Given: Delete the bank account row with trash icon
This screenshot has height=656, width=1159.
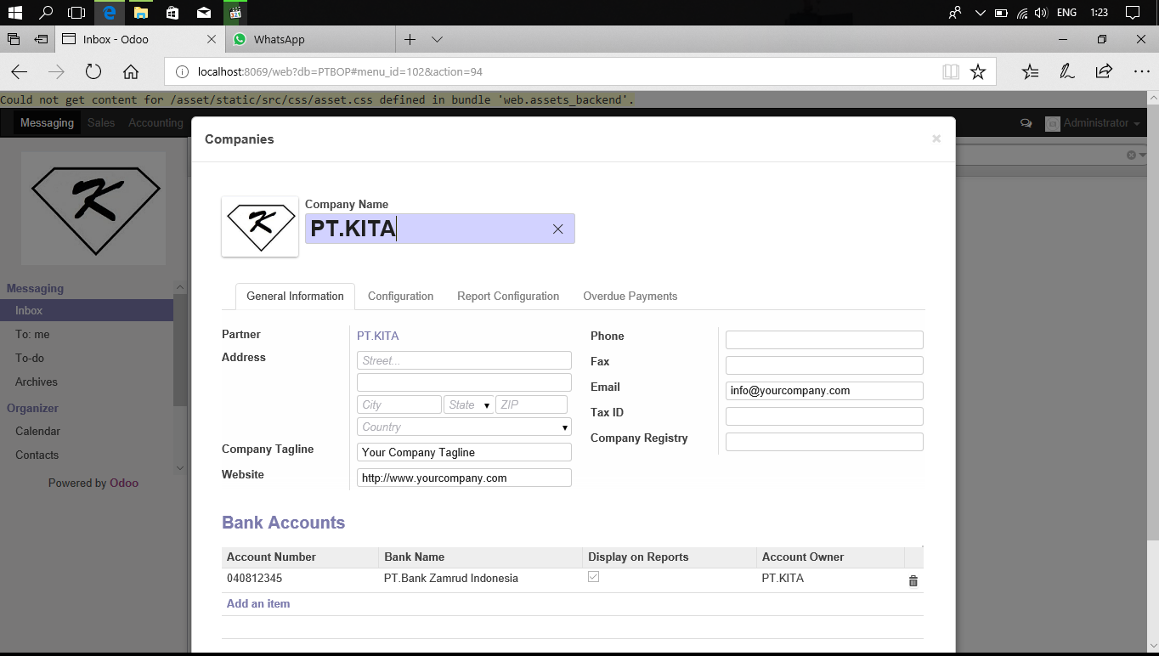Looking at the screenshot, I should [x=913, y=581].
